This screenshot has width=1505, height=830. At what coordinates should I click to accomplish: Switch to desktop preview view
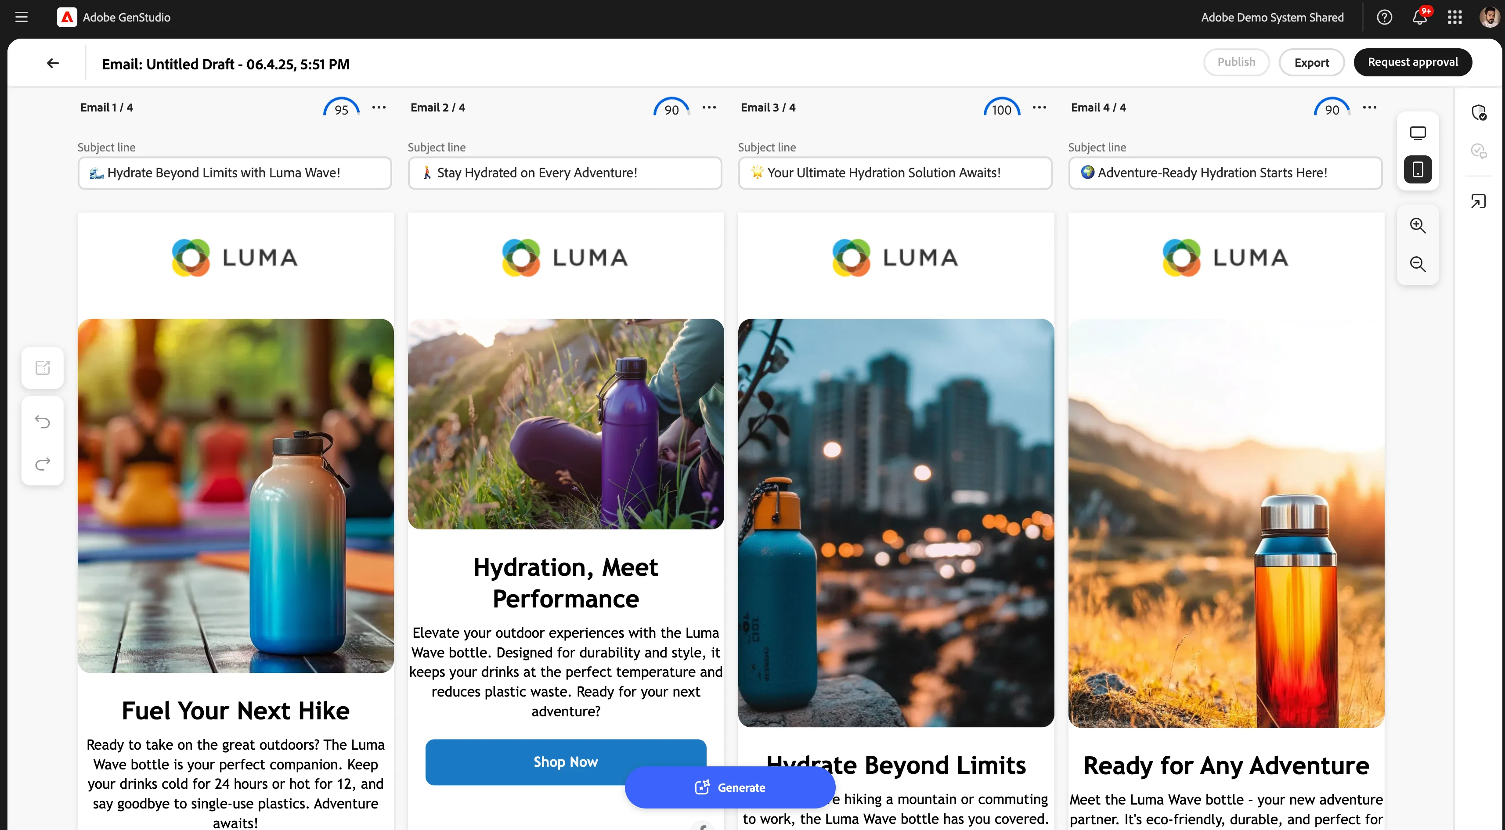coord(1417,133)
